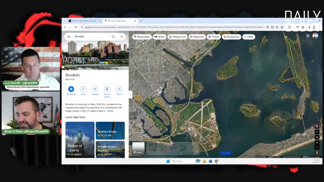
Task: Open Word from the taskbar
Action: pos(210,161)
